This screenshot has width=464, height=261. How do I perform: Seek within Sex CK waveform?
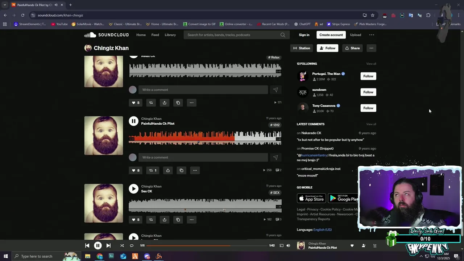click(x=205, y=205)
